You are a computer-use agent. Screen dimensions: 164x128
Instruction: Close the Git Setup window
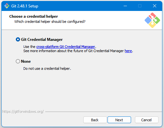[x=155, y=6]
